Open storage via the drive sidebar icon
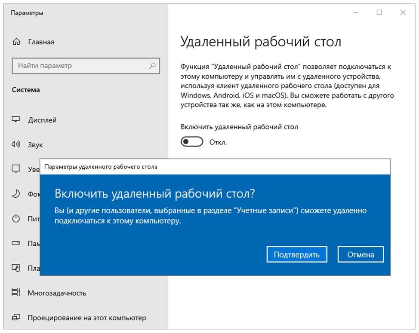Viewport: 419px width, 333px height. [16, 244]
